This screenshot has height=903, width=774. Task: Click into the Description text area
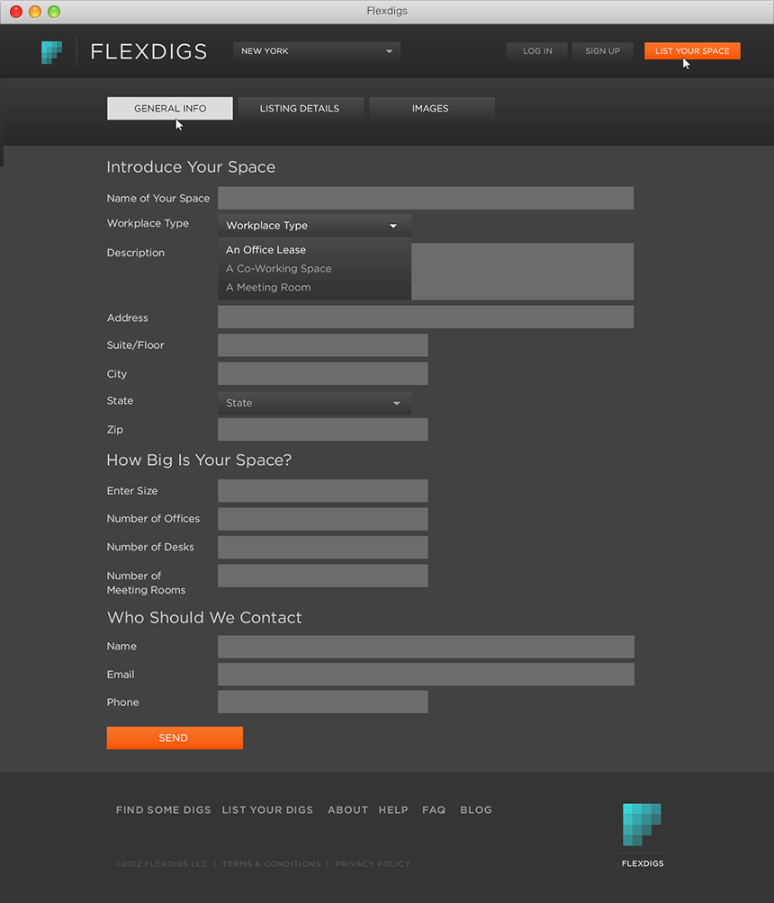coord(522,272)
